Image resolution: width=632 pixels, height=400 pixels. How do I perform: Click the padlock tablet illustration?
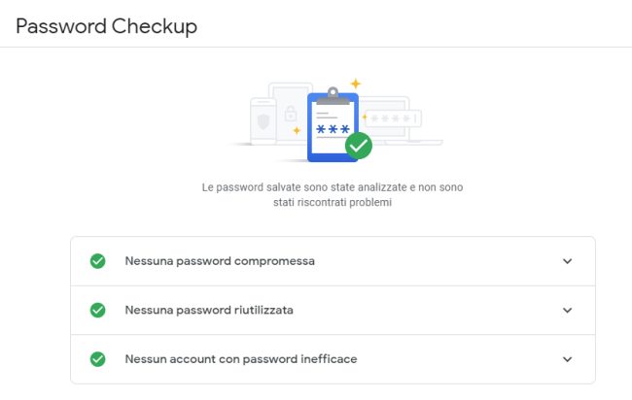coord(290,114)
